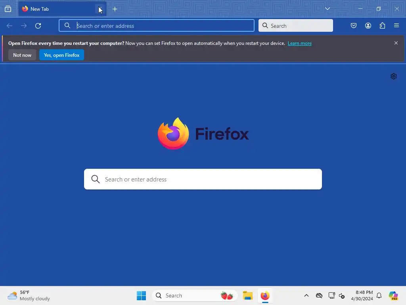
Task: Minimize the Firefox window
Action: 360,9
